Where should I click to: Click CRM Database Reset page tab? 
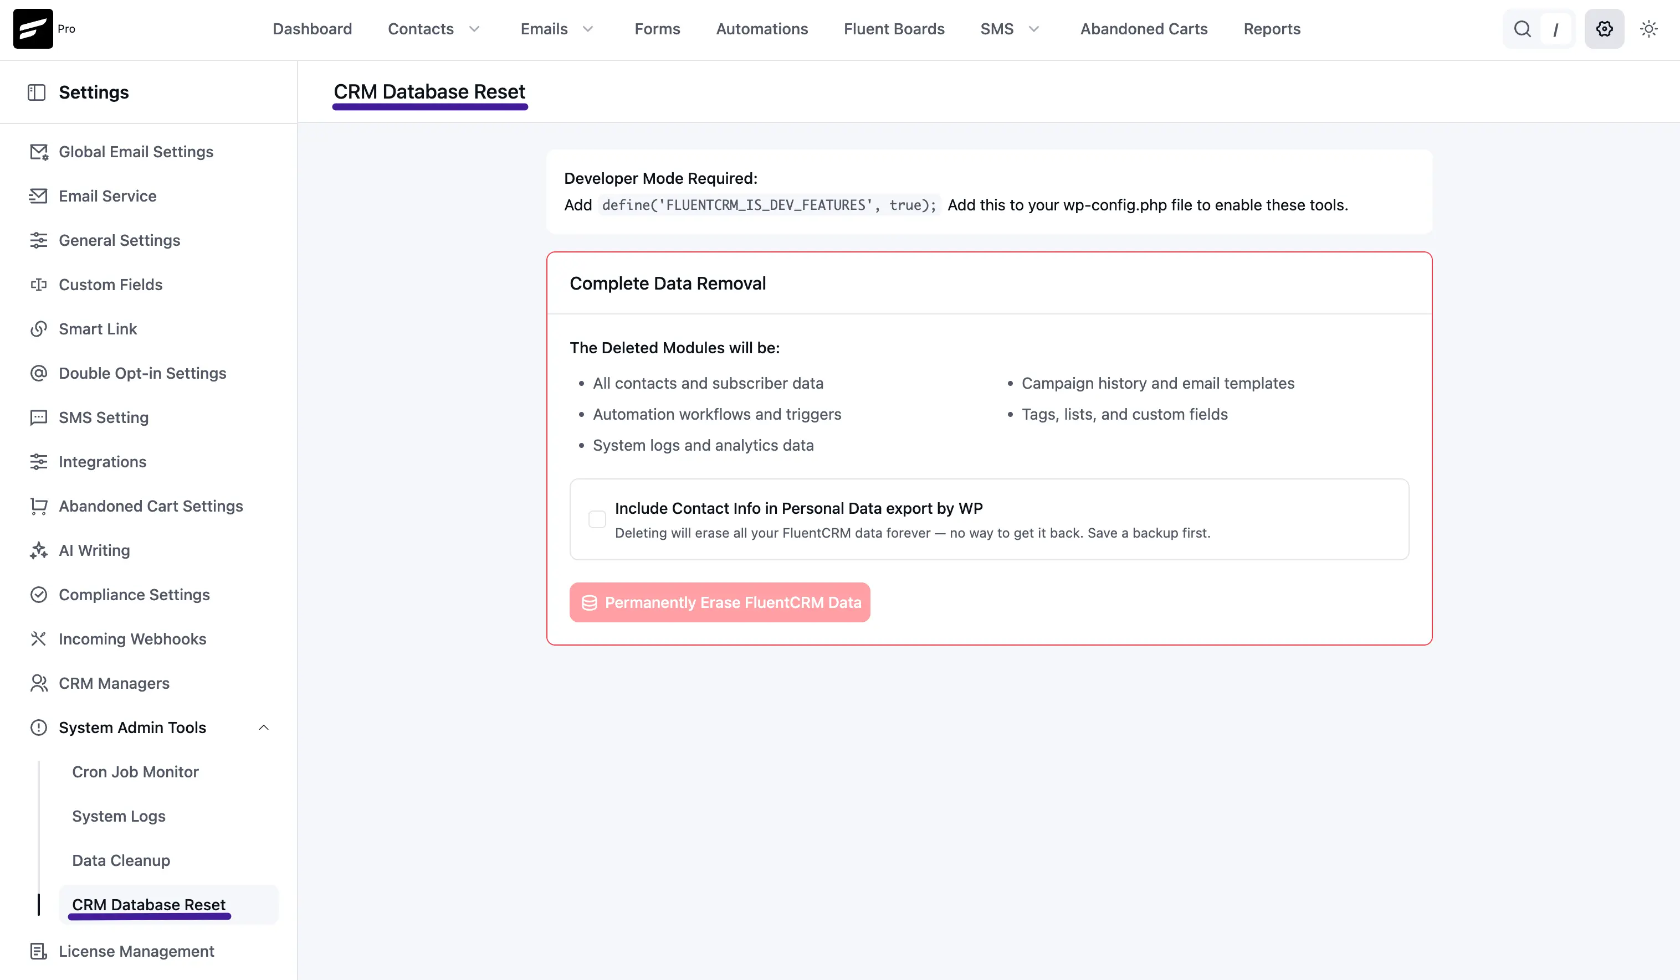pyautogui.click(x=429, y=92)
